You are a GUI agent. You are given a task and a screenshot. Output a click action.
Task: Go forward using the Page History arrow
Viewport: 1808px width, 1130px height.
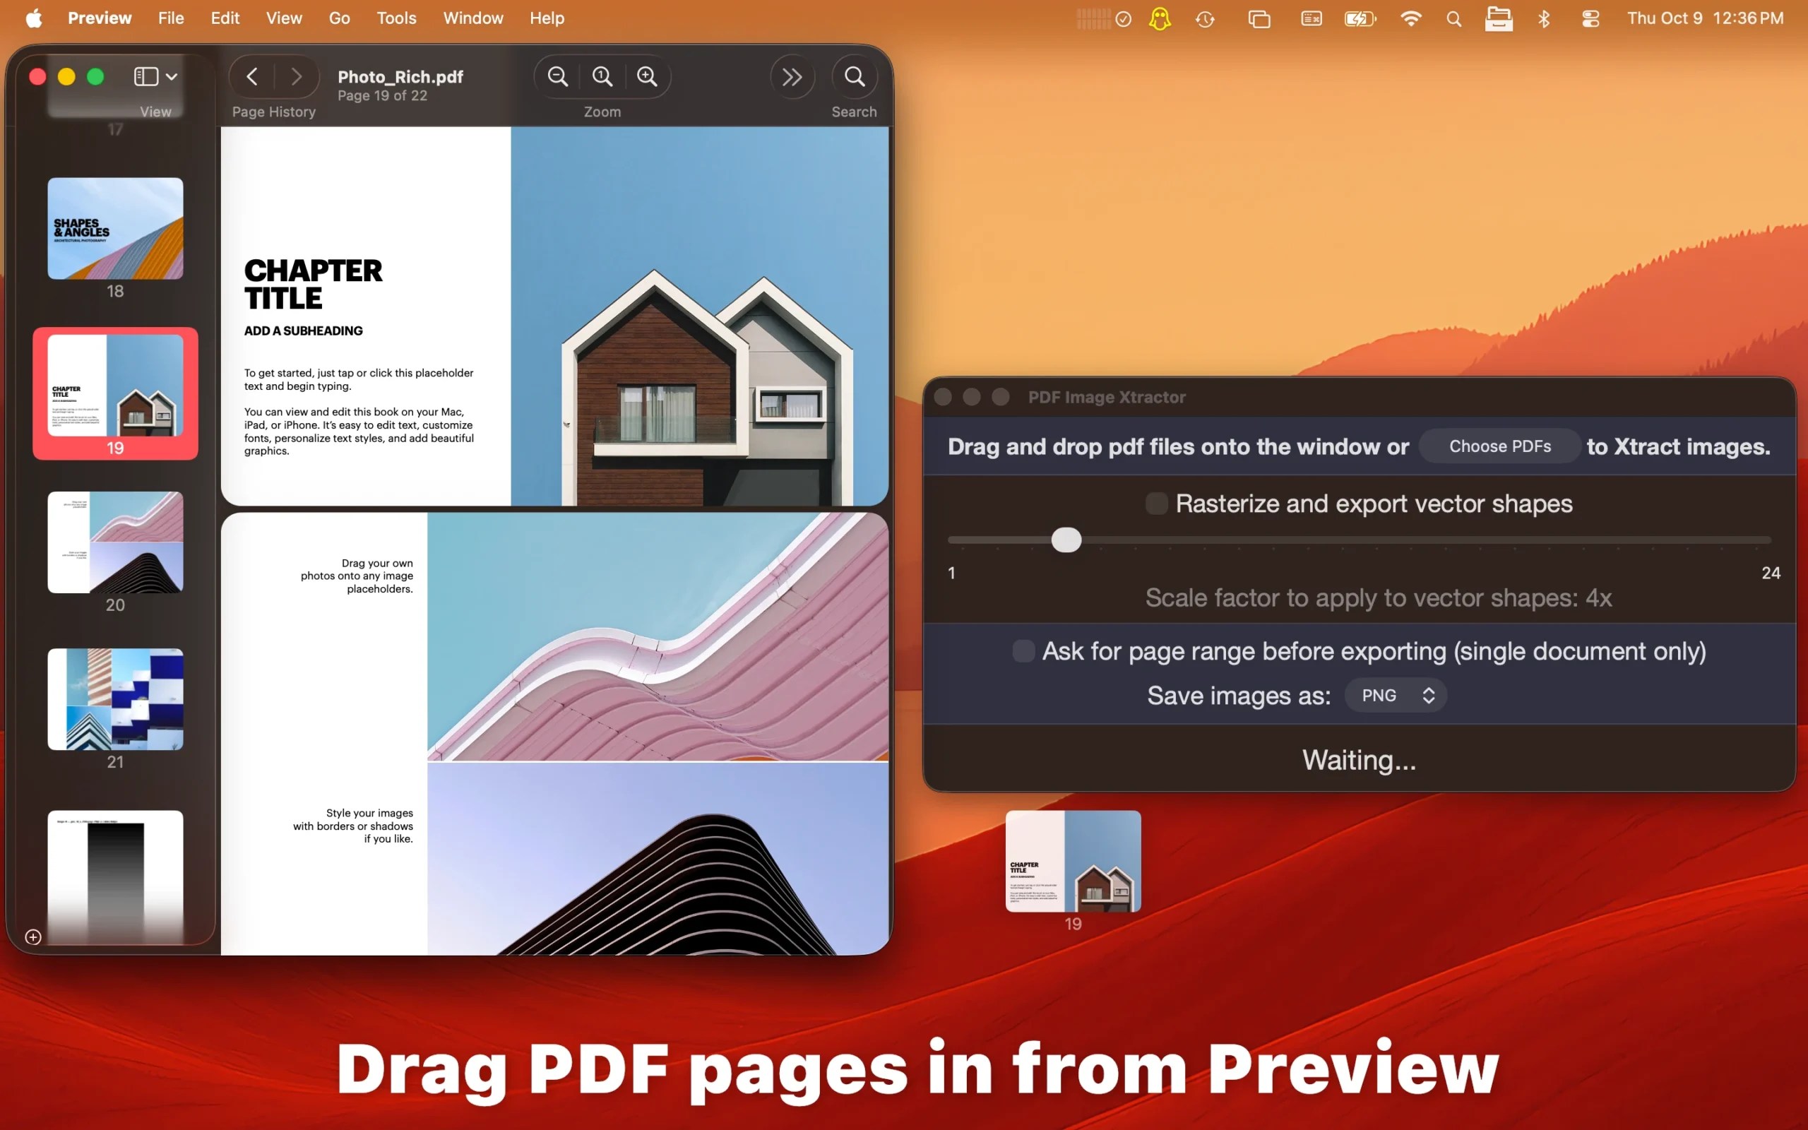click(x=297, y=76)
